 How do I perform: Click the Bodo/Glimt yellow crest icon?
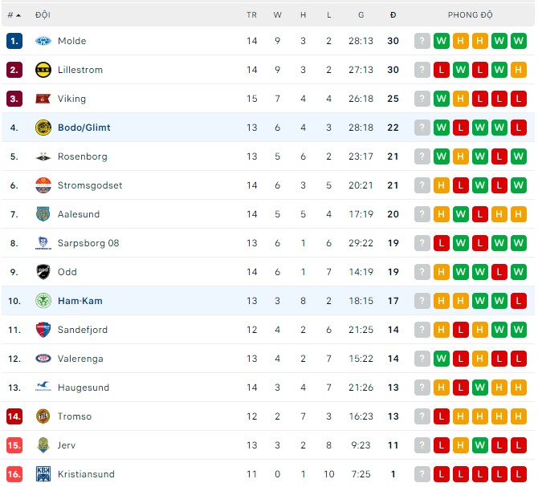(43, 128)
